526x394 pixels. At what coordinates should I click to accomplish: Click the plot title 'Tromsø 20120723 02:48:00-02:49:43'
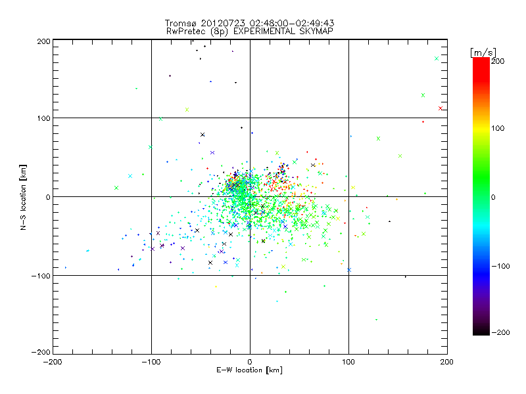tap(249, 23)
